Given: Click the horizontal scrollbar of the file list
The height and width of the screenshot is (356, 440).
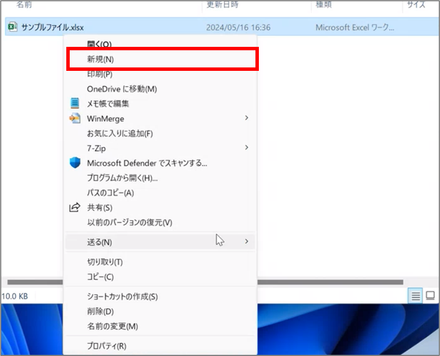Looking at the screenshot, I should (x=205, y=282).
